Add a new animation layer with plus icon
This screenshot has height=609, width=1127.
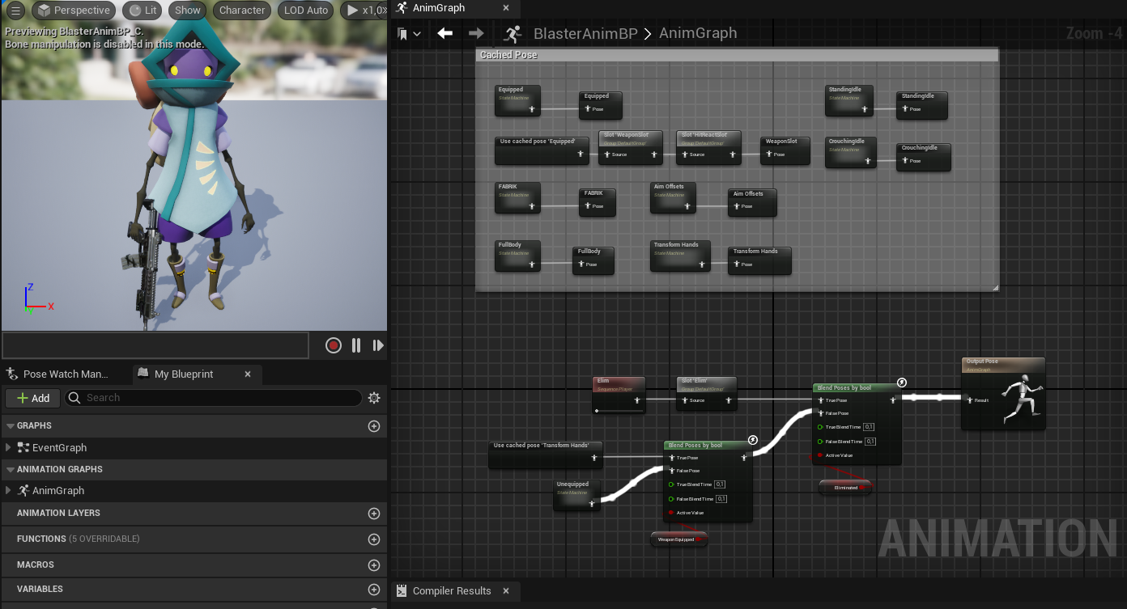pos(374,514)
